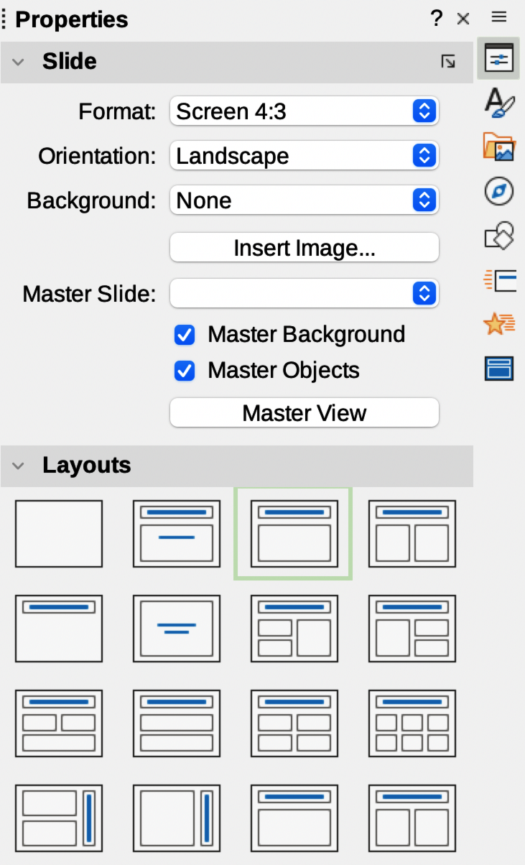Open the Slide Transition deck
The width and height of the screenshot is (525, 865).
(x=499, y=280)
